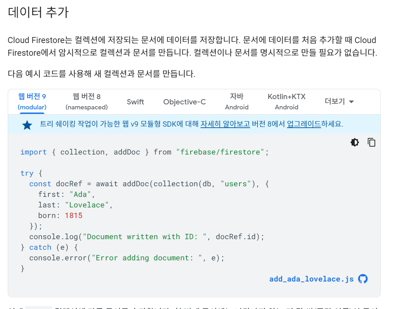Open GitHub icon beside add_ada_lovelace.js
This screenshot has width=393, height=309.
[x=363, y=279]
